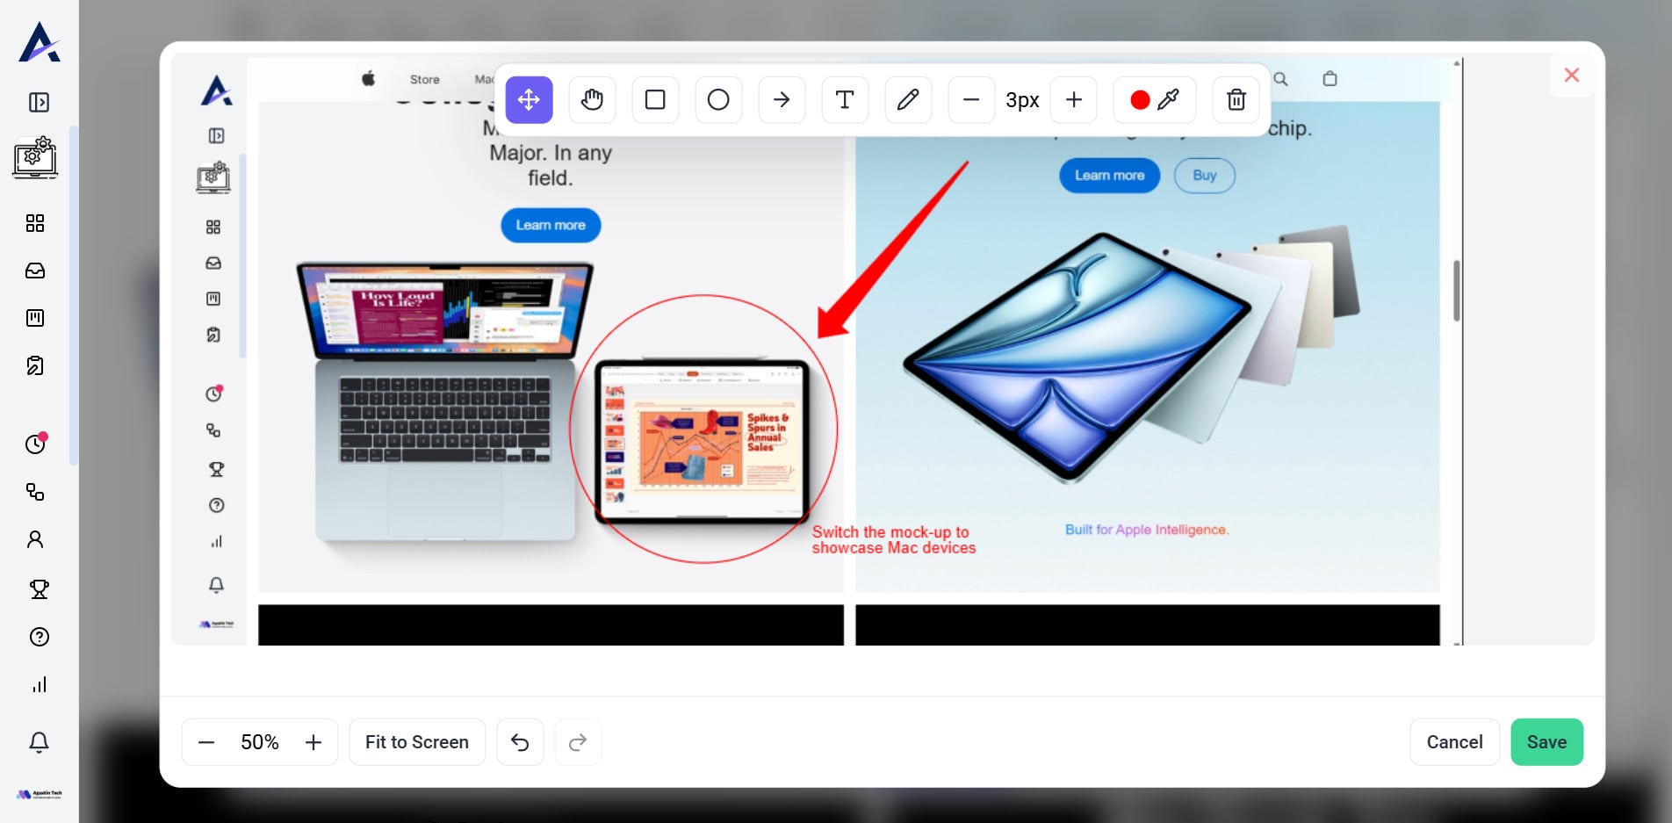Image resolution: width=1672 pixels, height=823 pixels.
Task: Cancel the annotation editing
Action: click(x=1454, y=742)
